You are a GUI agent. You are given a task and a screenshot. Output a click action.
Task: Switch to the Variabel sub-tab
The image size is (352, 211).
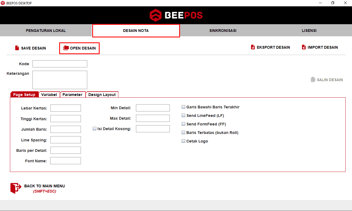click(x=49, y=94)
